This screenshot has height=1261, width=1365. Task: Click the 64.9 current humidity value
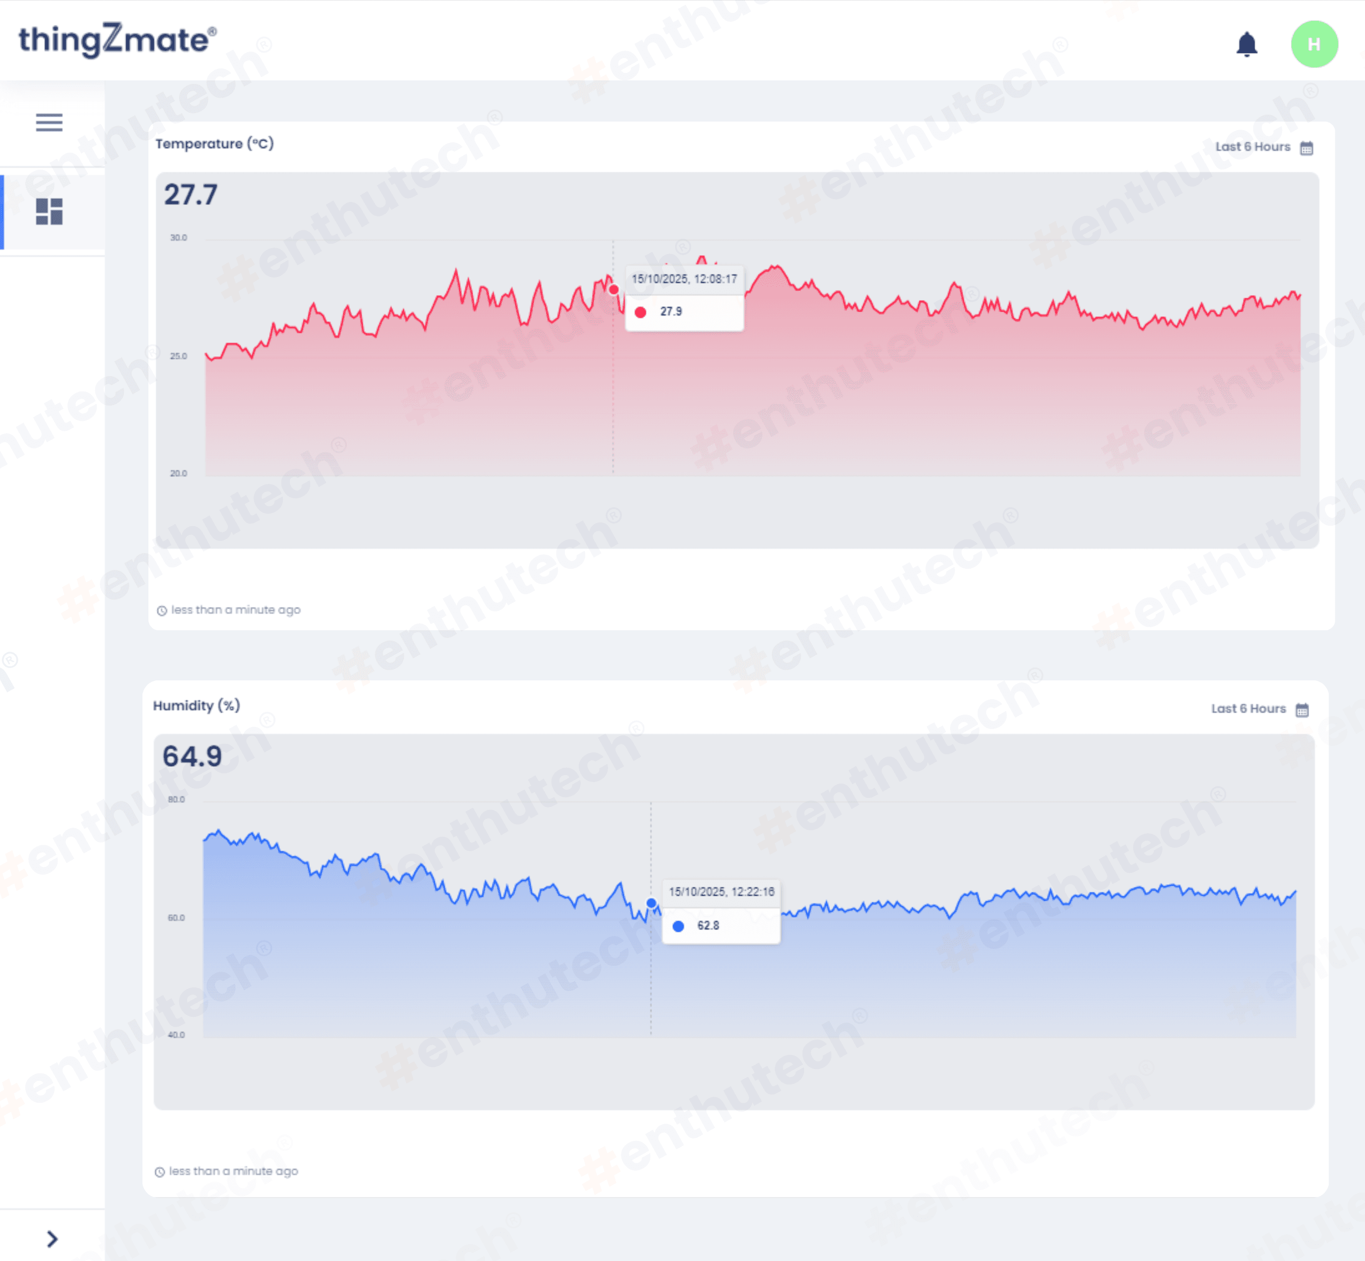(x=192, y=757)
